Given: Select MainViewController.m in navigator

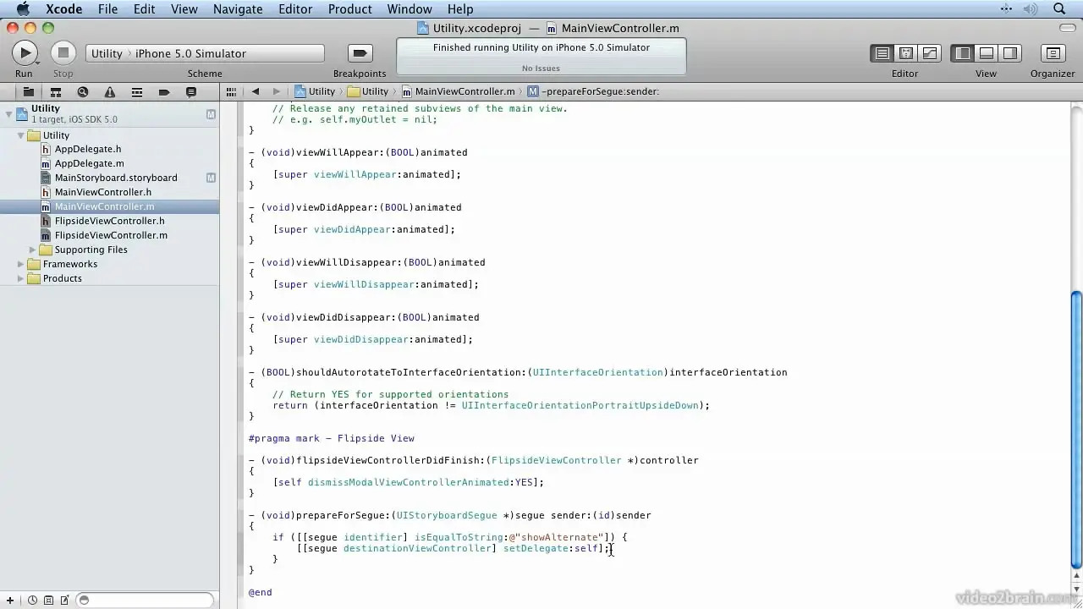Looking at the screenshot, I should pyautogui.click(x=104, y=206).
